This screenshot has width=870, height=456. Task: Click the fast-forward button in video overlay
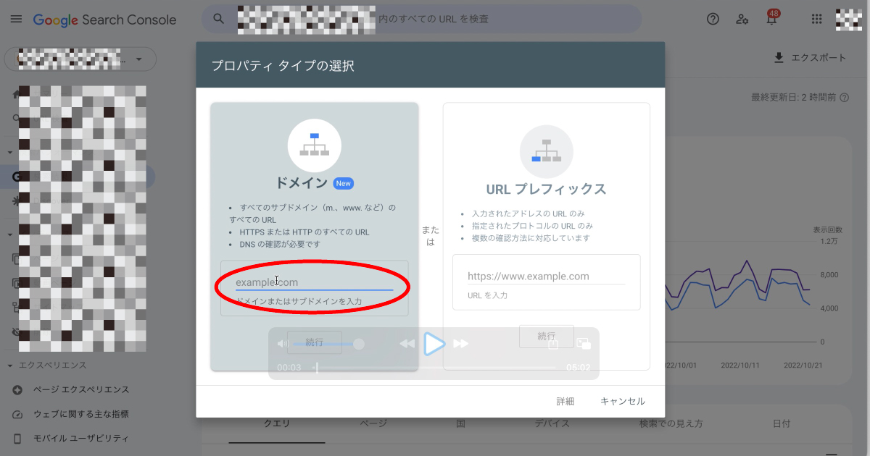pyautogui.click(x=461, y=344)
